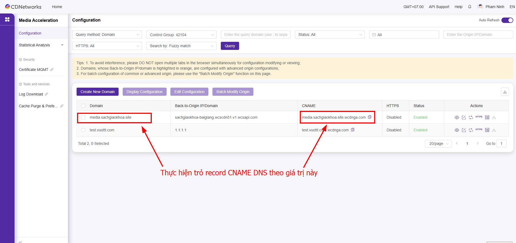Click the eye view icon for media.sachgiaokhoa.site

tap(457, 118)
